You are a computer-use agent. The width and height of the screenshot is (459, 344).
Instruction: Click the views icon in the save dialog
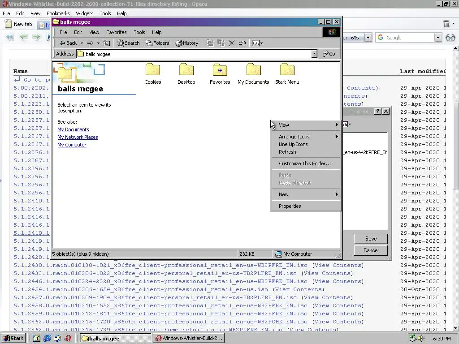pyautogui.click(x=346, y=125)
